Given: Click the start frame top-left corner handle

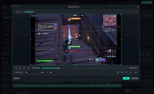Looking at the screenshot, I should [x=31, y=14].
